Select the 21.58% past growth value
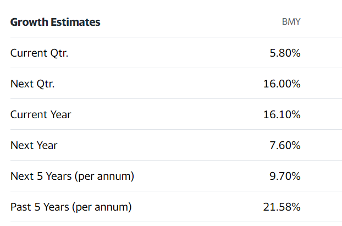The image size is (342, 226). click(282, 207)
